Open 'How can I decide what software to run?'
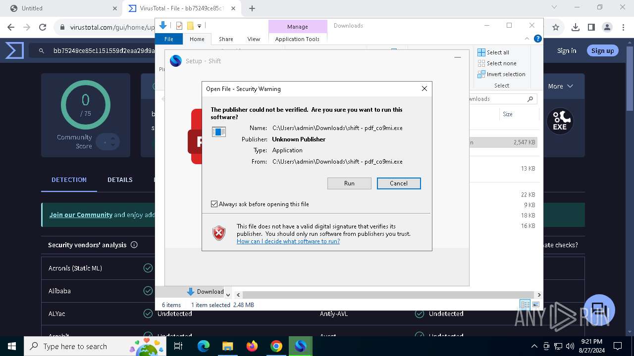This screenshot has width=634, height=356. tap(288, 241)
